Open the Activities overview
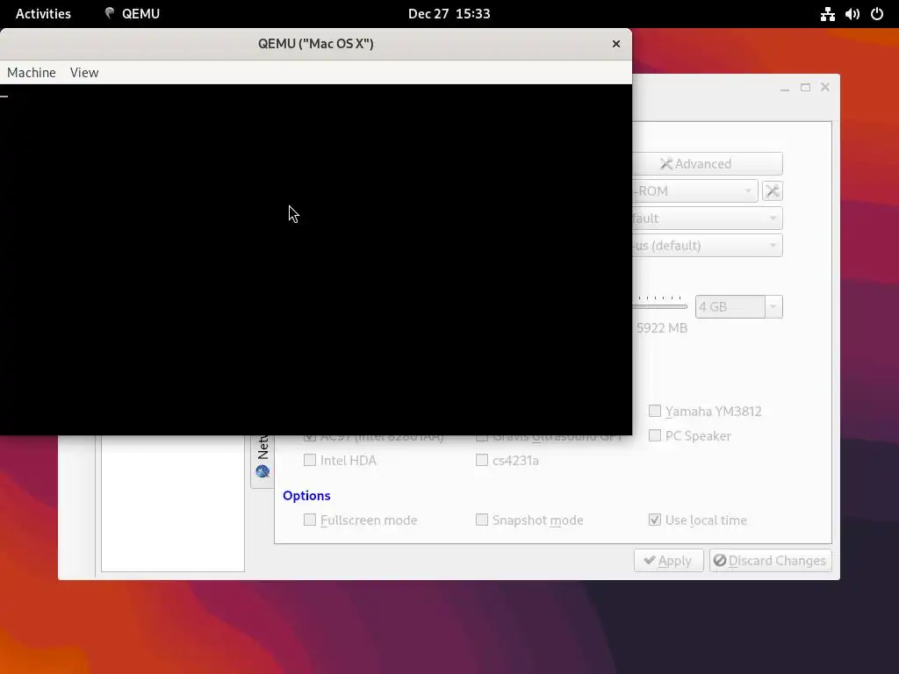This screenshot has height=674, width=899. tap(43, 14)
